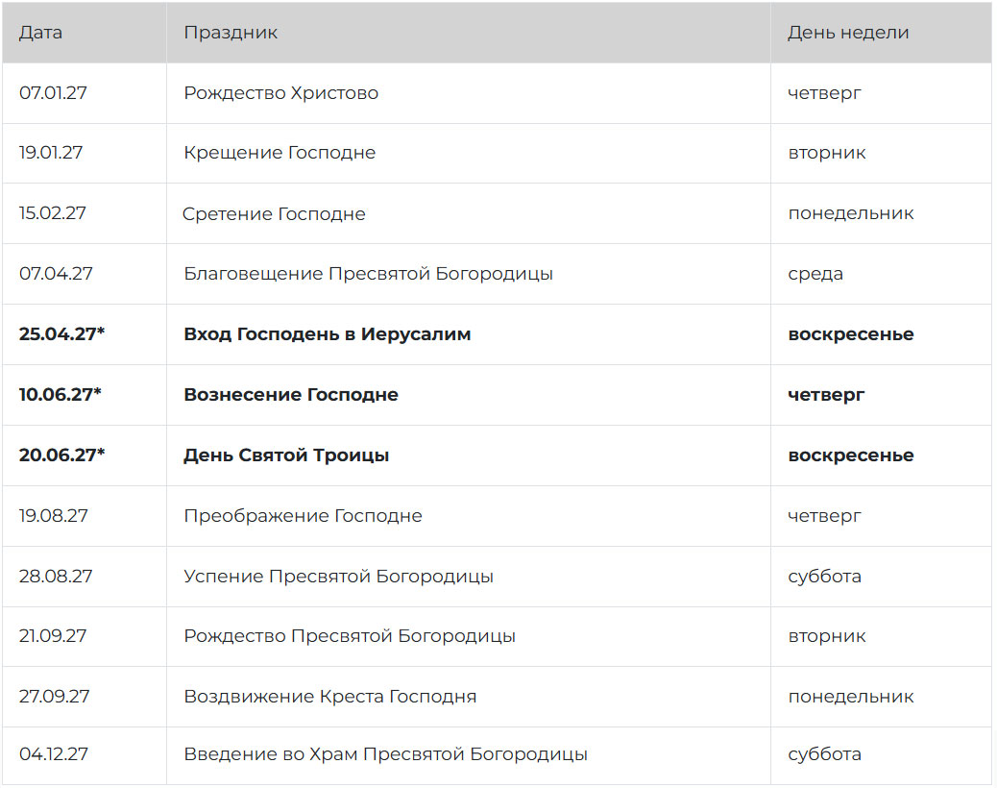Click Воздвижение Креста Господня text
This screenshot has height=788, width=997.
[x=330, y=697]
